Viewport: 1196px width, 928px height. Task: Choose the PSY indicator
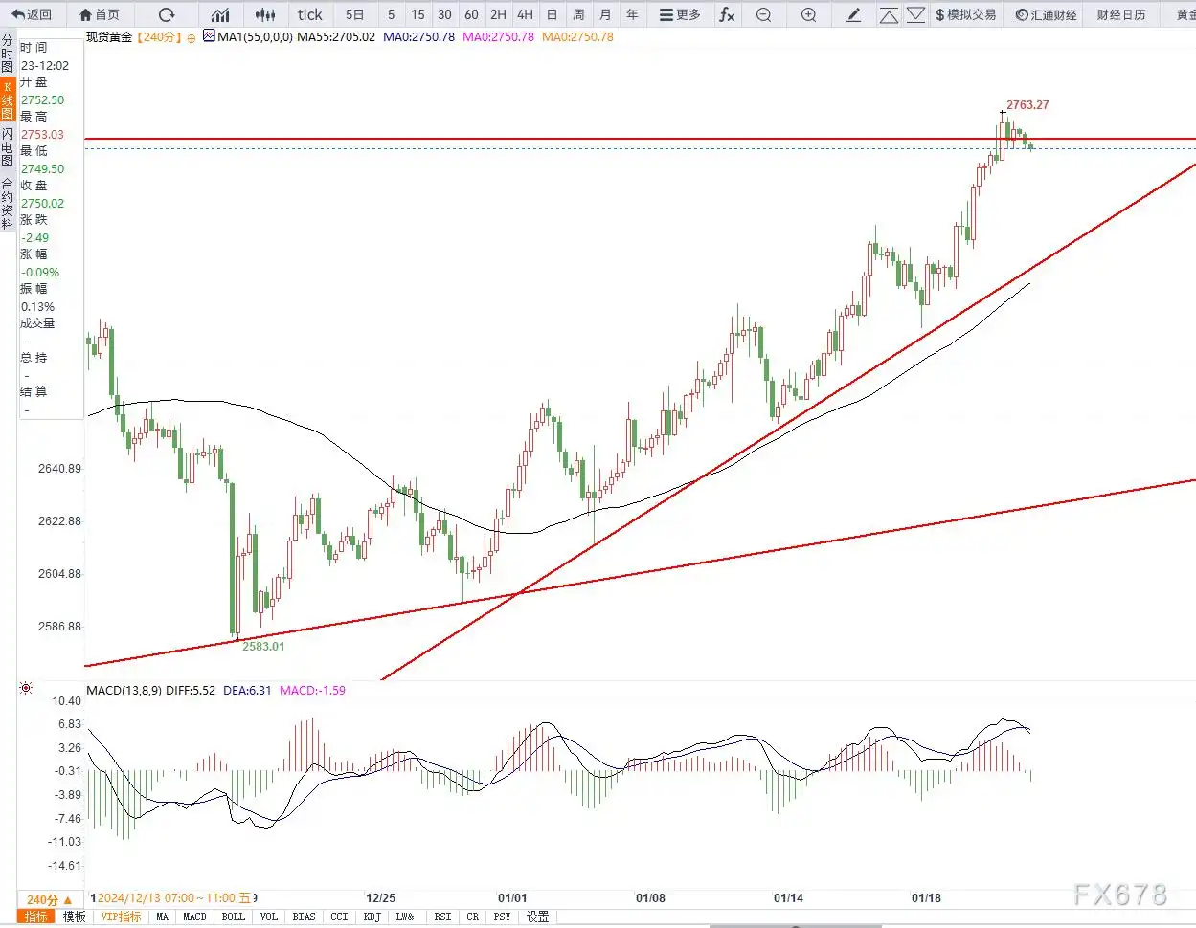[x=503, y=917]
